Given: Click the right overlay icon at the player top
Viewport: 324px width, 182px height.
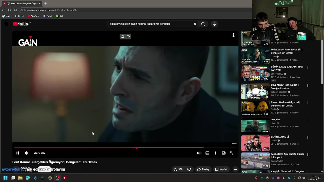Looking at the screenshot, I should tap(128, 37).
